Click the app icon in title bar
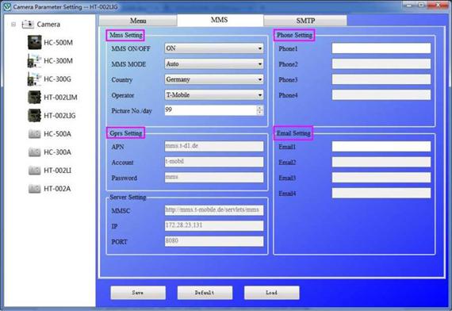The height and width of the screenshot is (311, 452). pyautogui.click(x=7, y=7)
